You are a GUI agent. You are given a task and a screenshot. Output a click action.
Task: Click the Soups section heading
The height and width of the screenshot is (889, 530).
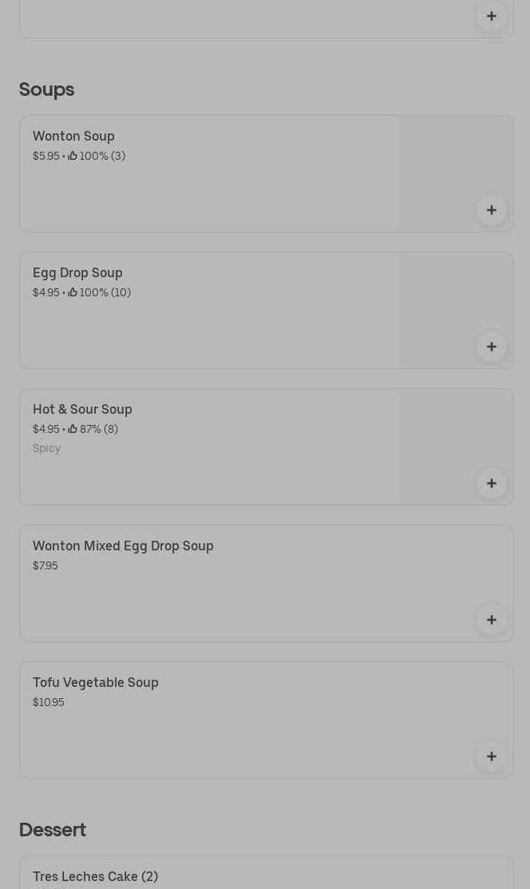46,89
